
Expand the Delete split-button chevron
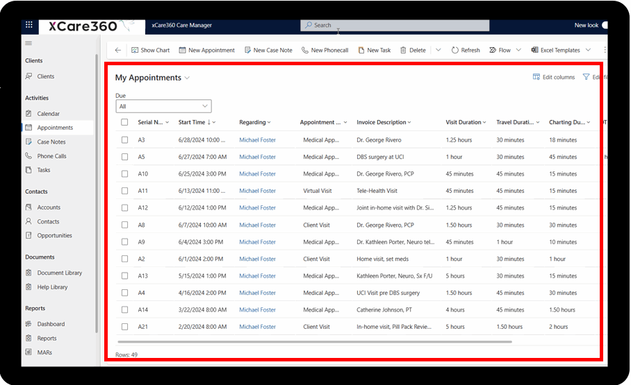point(439,50)
